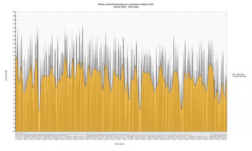Click the 20 tick label on amplitude axis
This screenshot has width=252, height=151.
[x=13, y=12]
